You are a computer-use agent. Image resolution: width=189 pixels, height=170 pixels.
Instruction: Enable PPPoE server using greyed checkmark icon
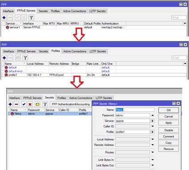17,18
